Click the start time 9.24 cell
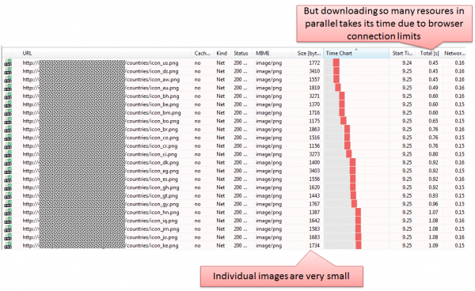Screen dimensions: 475x291 pos(407,63)
